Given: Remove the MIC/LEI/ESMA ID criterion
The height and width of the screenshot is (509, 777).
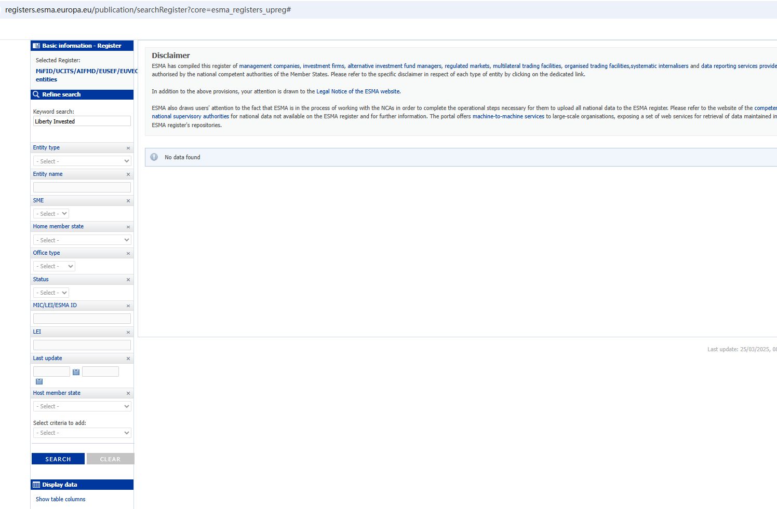Looking at the screenshot, I should [x=128, y=306].
